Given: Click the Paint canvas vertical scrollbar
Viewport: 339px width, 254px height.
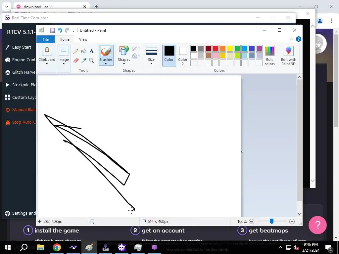Looking at the screenshot, I should 299,140.
